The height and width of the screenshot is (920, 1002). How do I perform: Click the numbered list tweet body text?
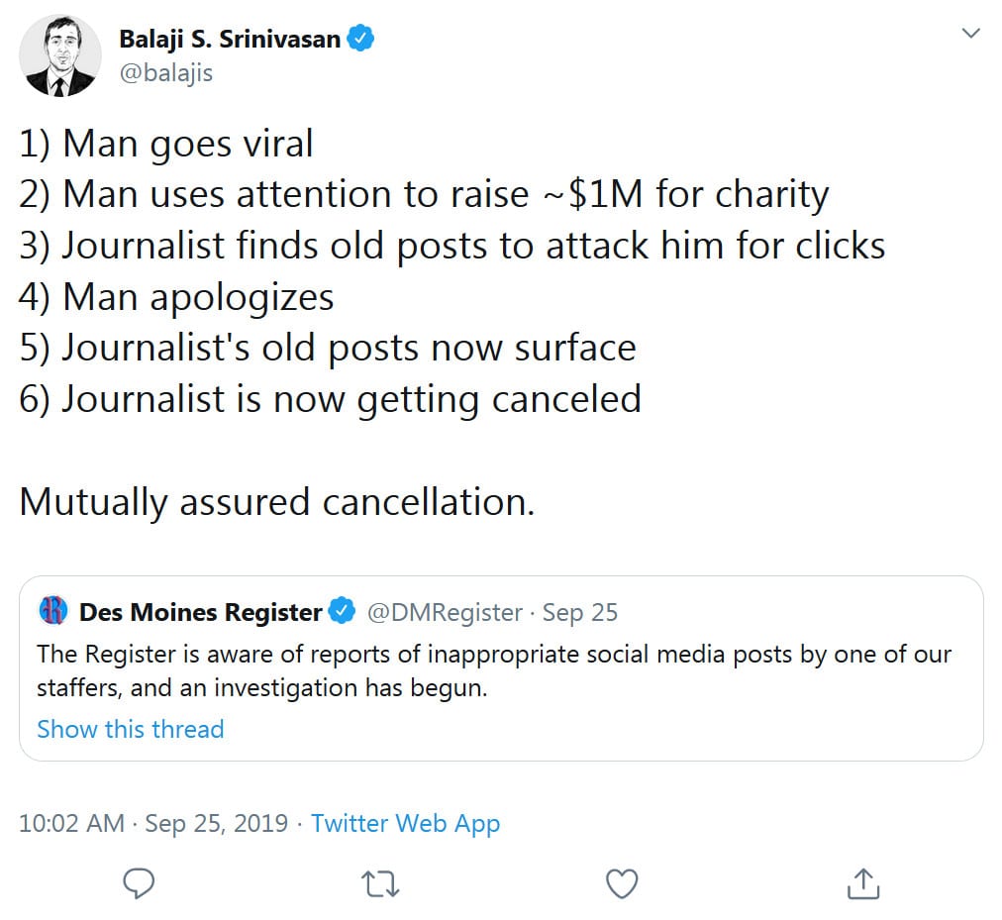point(451,271)
